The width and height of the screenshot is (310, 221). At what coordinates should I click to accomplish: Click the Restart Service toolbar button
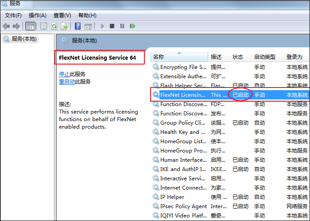132,26
